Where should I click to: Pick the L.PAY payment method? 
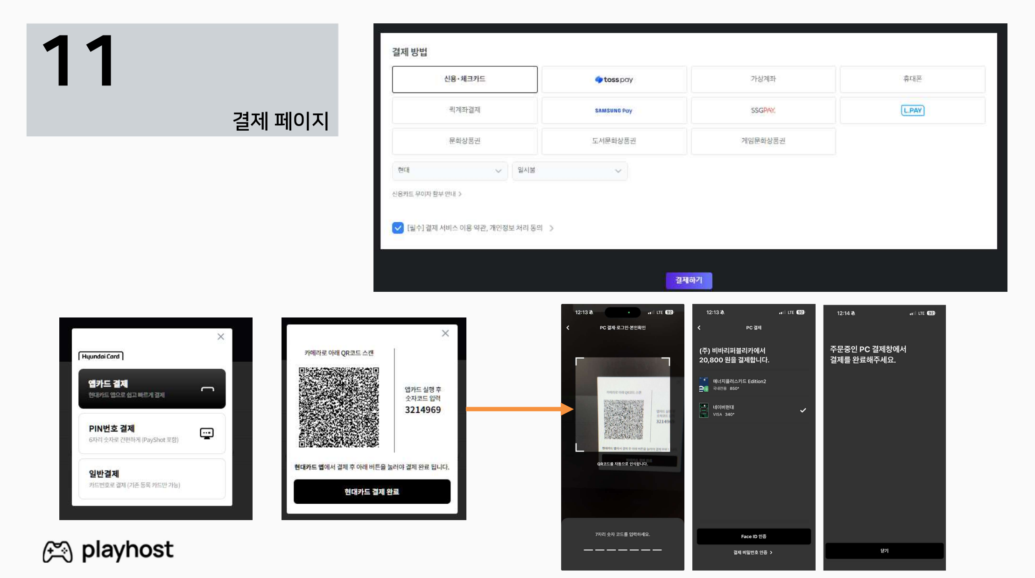pyautogui.click(x=912, y=111)
